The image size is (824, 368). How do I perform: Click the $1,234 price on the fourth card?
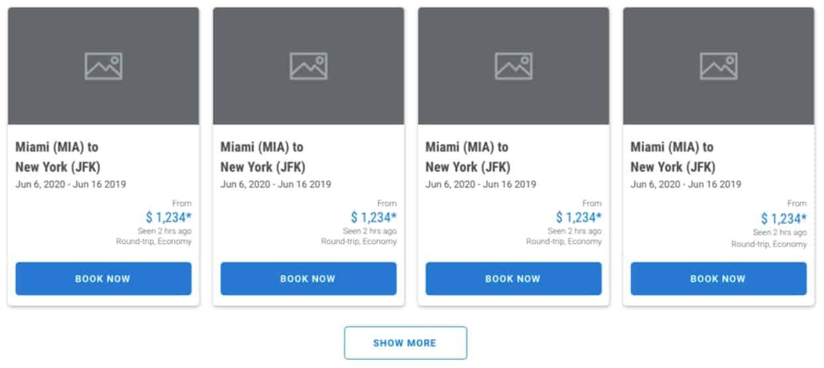point(784,218)
